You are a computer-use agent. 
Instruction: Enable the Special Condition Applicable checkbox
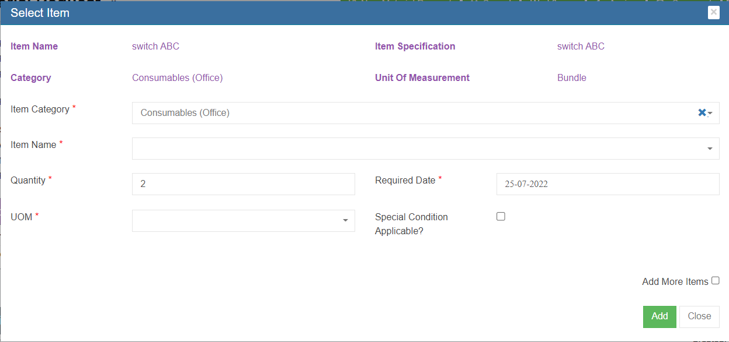coord(501,216)
